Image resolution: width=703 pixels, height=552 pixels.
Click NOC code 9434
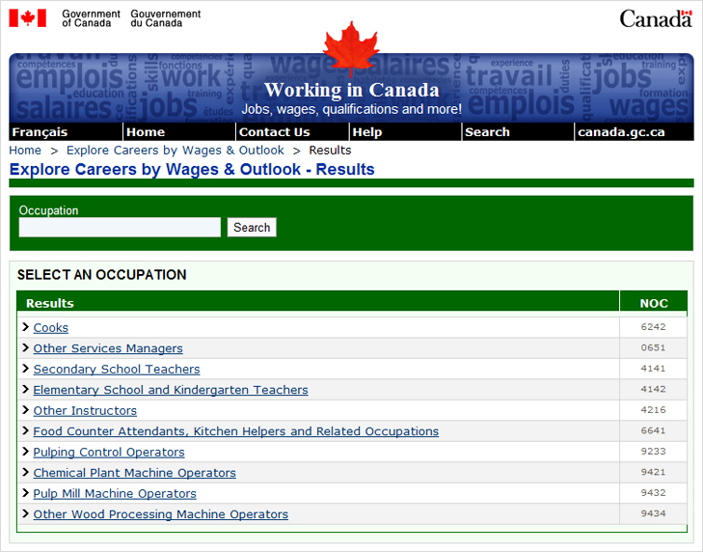tap(653, 513)
